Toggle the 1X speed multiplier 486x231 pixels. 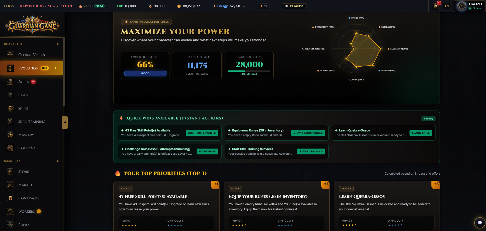point(264,6)
